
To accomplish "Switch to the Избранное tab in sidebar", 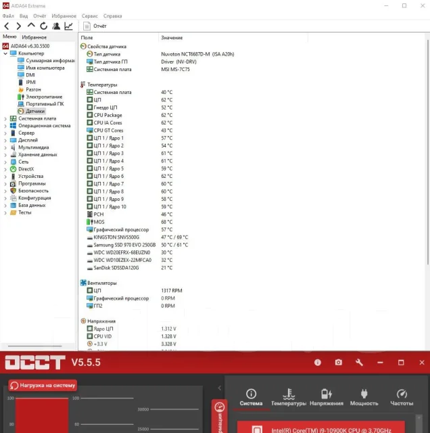I will pos(34,37).
